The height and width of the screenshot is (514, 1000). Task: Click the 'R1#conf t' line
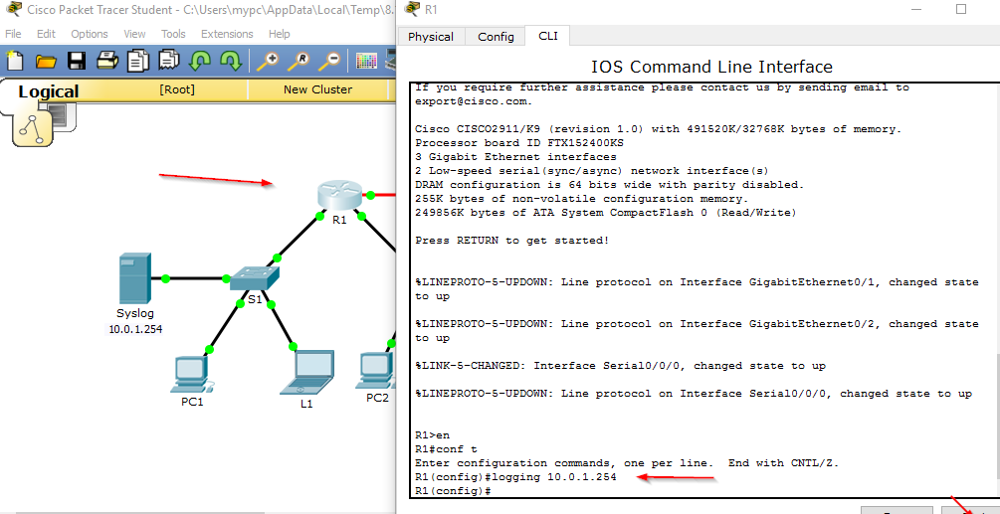[445, 449]
